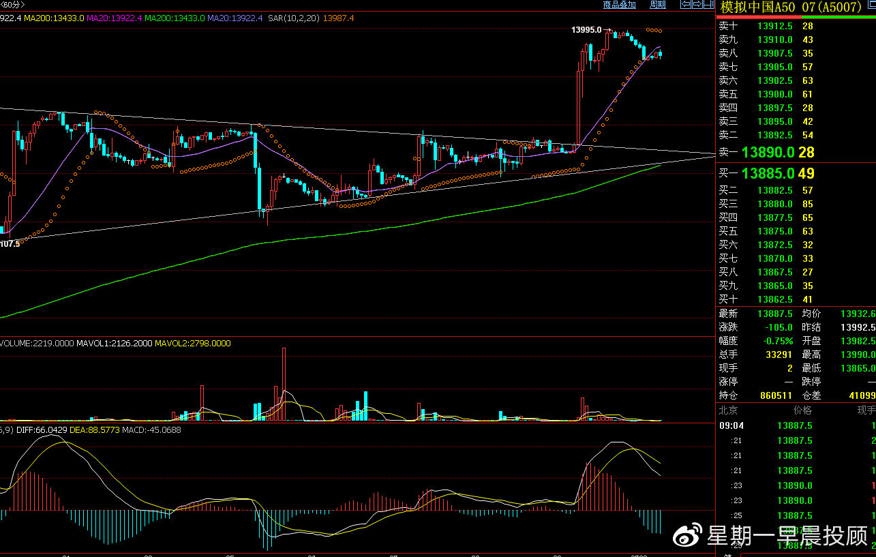876x557 pixels.
Task: Click the yellow MAVOL2:2798.0000 label
Action: coord(193,344)
